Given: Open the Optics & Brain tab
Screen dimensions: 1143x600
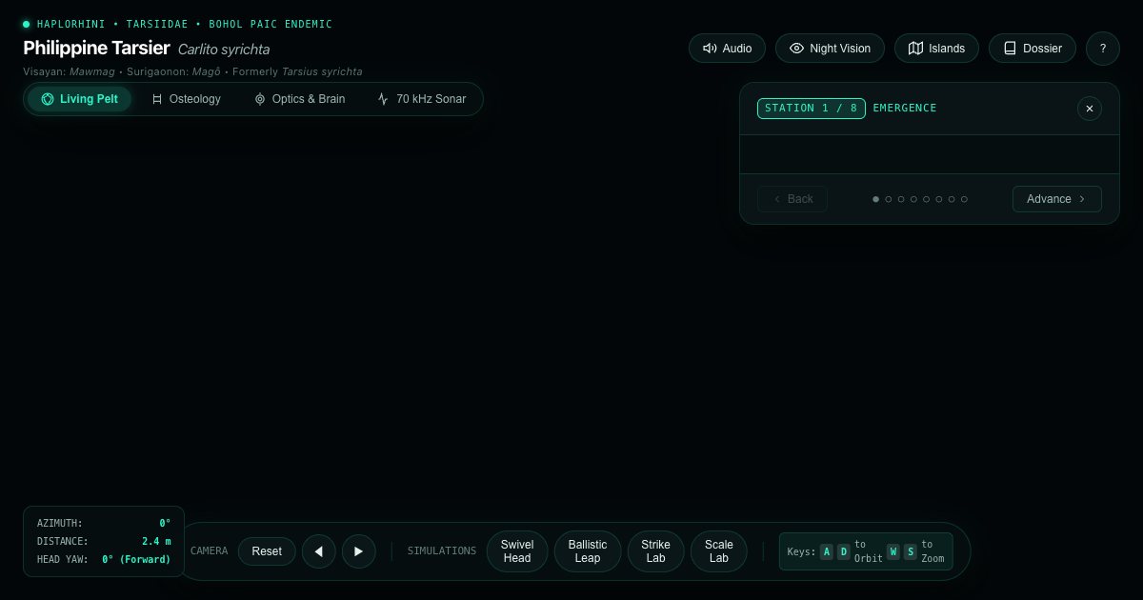Looking at the screenshot, I should (299, 99).
